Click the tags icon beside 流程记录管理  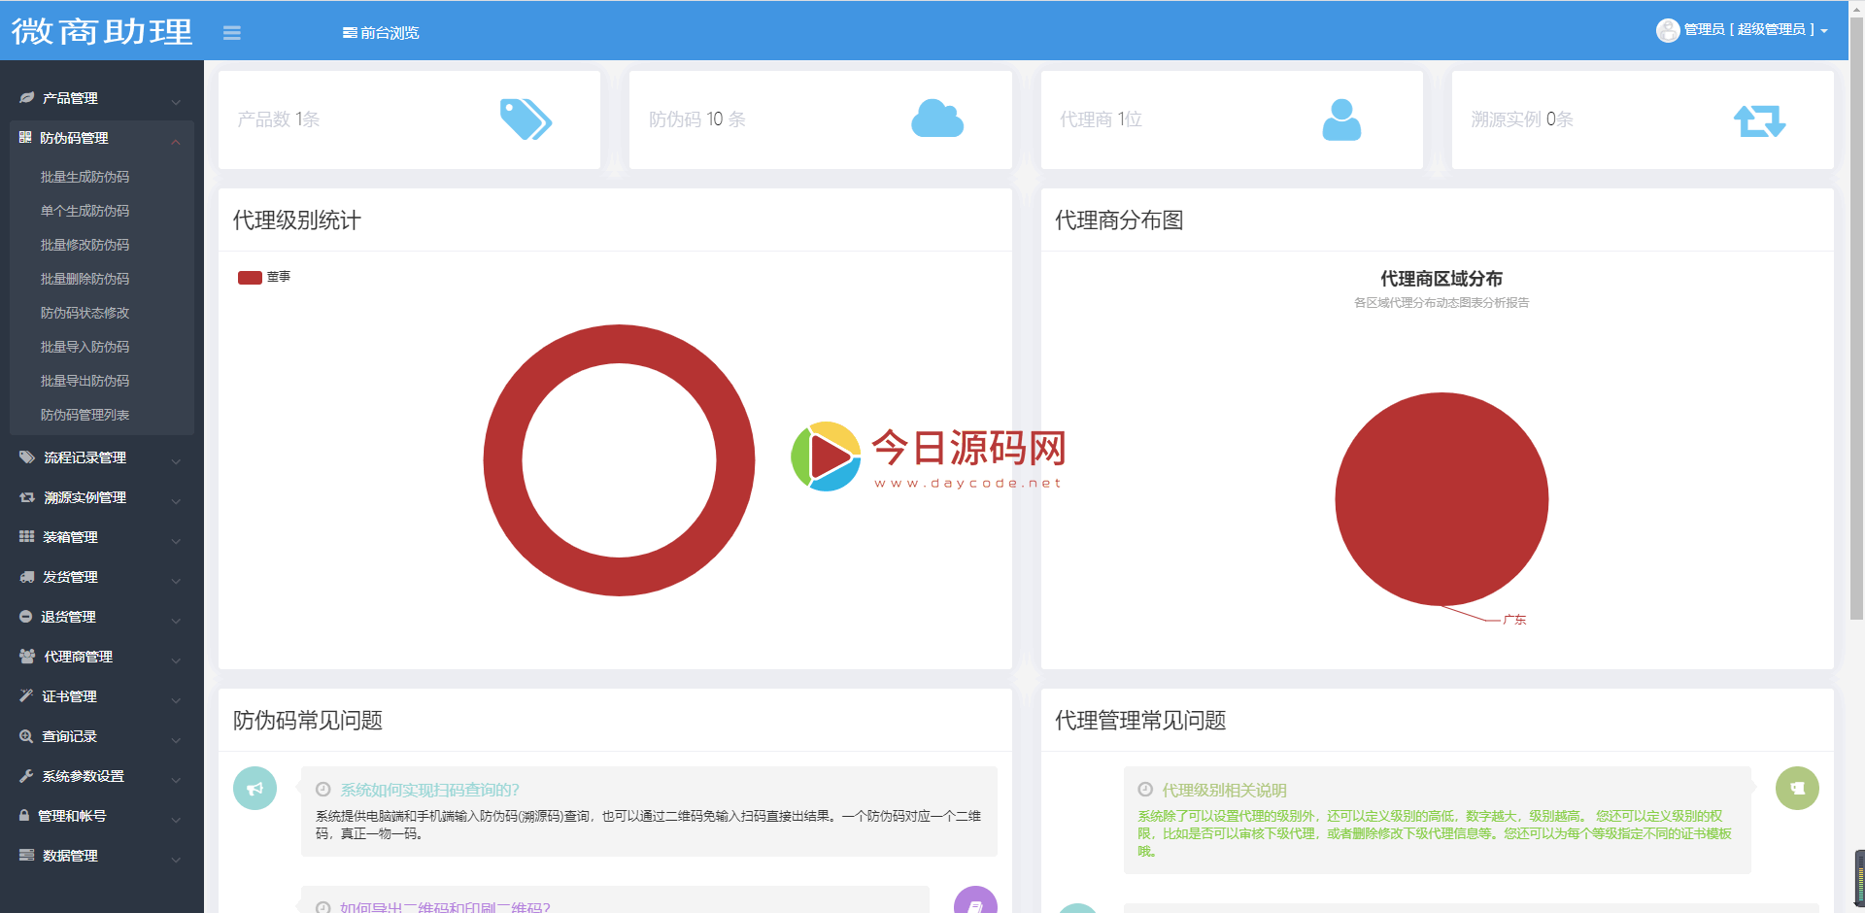click(x=27, y=457)
